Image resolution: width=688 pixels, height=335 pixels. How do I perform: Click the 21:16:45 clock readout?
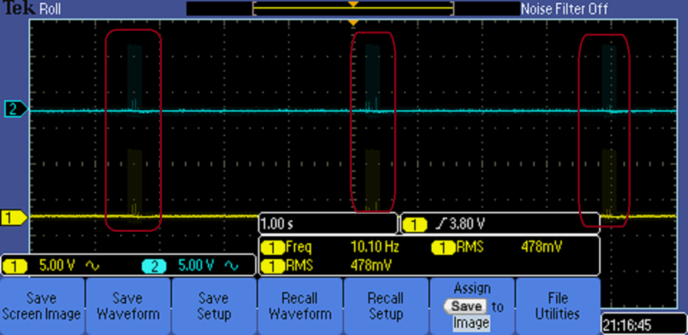pyautogui.click(x=627, y=326)
